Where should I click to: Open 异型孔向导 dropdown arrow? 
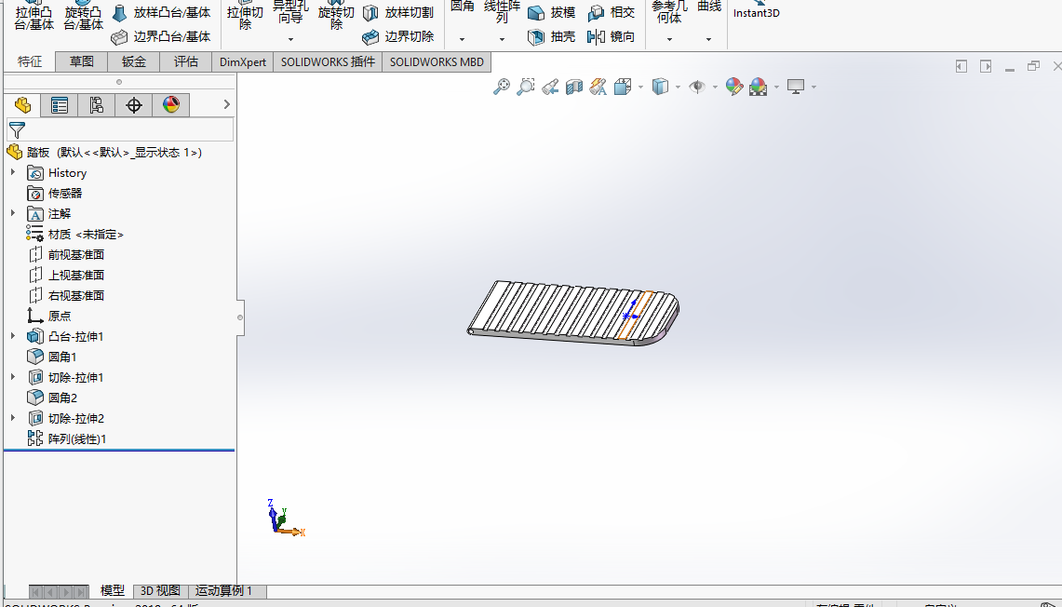(x=290, y=39)
